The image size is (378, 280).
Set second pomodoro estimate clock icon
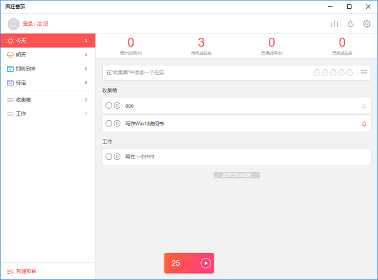click(324, 72)
